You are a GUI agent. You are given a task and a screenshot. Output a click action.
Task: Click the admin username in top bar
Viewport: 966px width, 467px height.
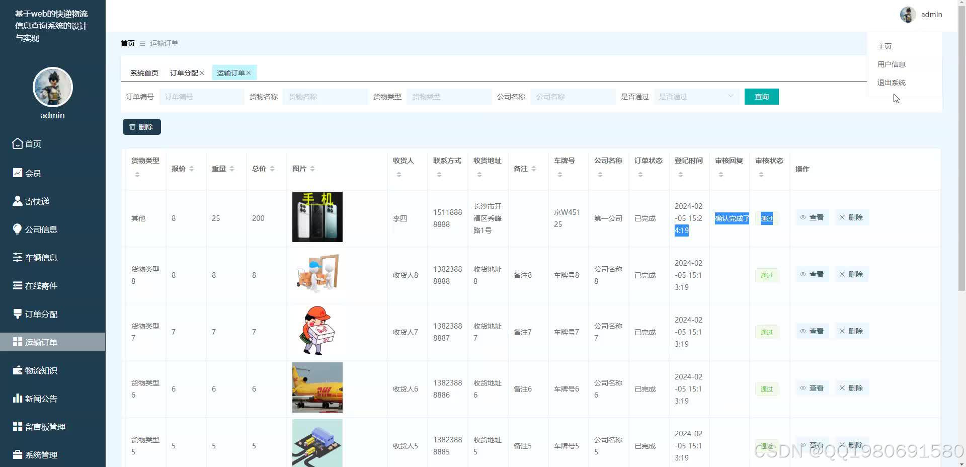click(x=932, y=15)
